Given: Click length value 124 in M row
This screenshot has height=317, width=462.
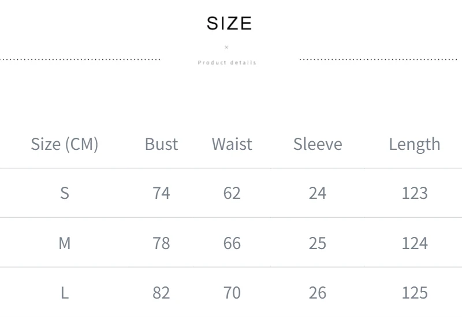Looking at the screenshot, I should coord(414,243).
